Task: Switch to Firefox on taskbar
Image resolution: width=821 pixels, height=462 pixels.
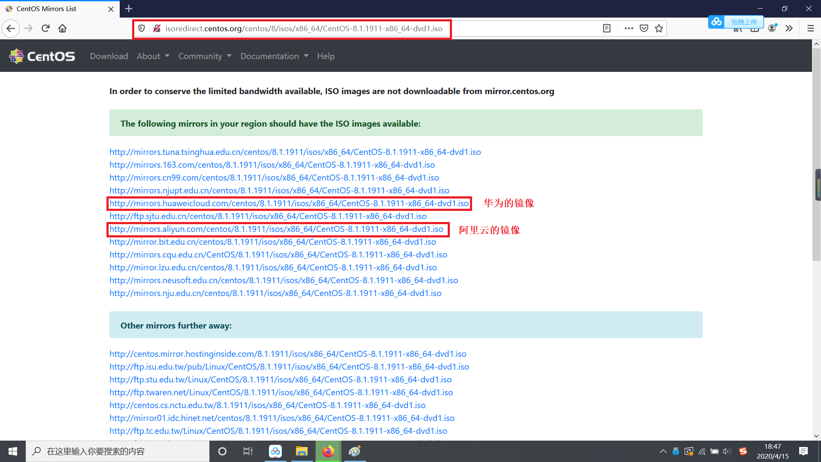Action: pyautogui.click(x=328, y=451)
